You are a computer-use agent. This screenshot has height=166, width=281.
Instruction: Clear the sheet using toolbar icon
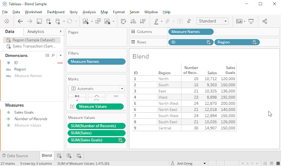107,21
